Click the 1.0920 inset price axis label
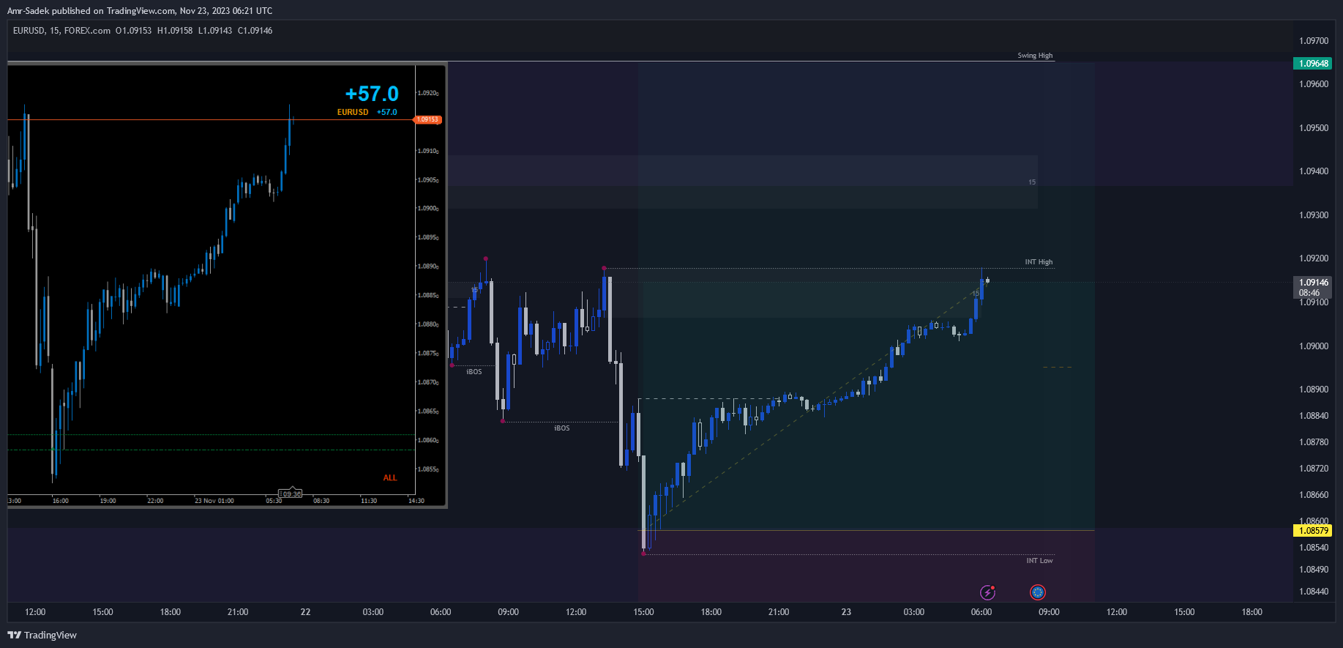 pos(428,93)
